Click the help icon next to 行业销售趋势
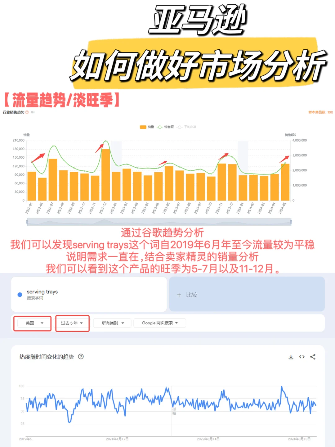Screen dimensions: 335x447 point(27,112)
